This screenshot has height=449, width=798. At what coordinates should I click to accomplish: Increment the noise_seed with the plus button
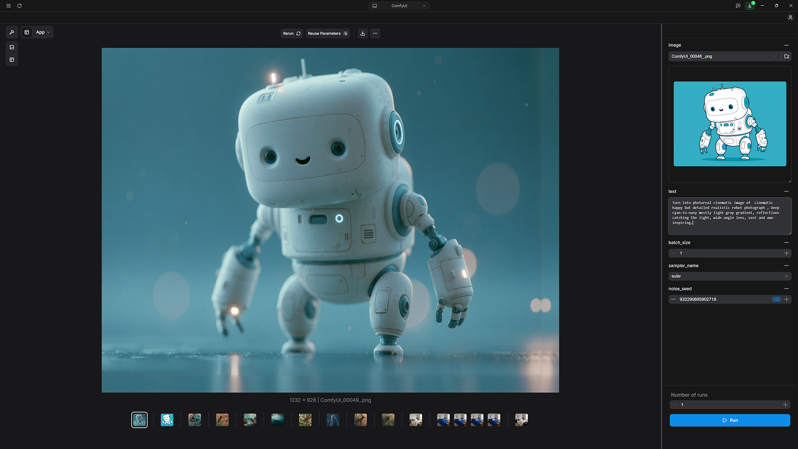[786, 299]
